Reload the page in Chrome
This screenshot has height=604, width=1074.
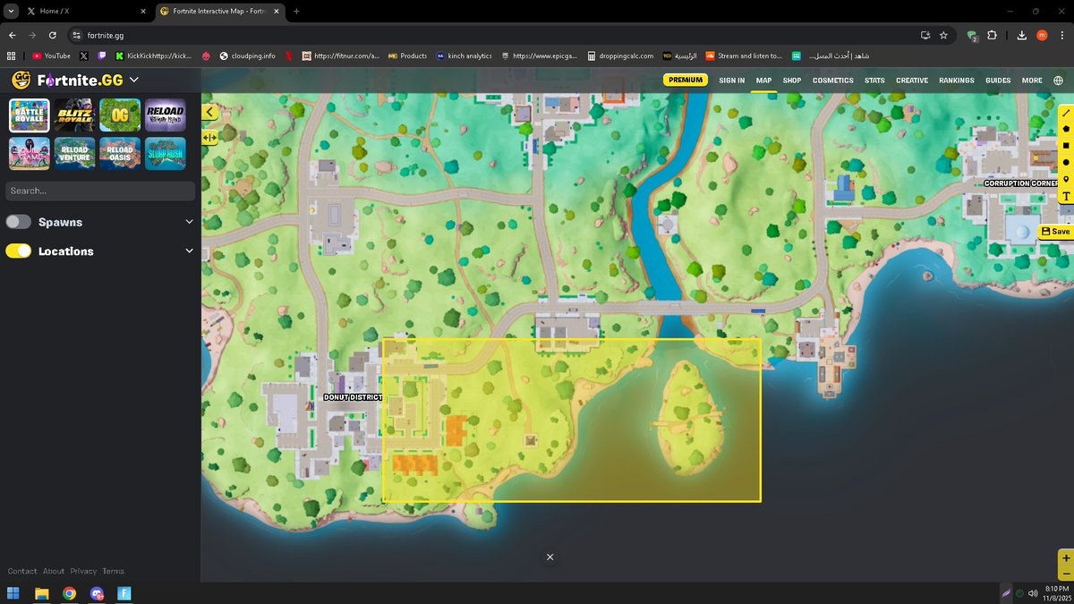53,35
